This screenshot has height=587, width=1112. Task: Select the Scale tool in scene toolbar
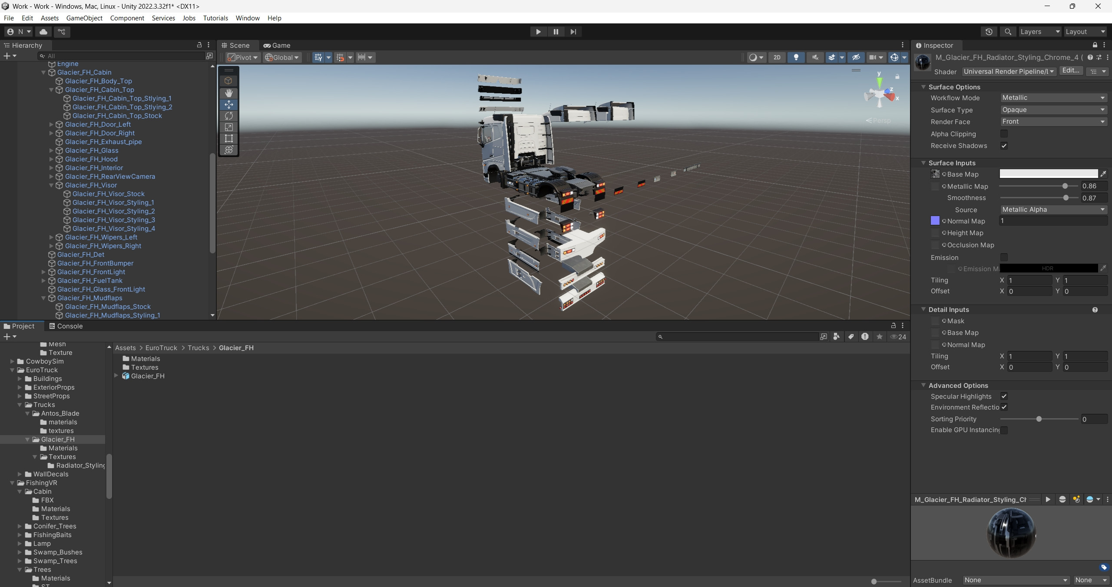[x=229, y=127]
